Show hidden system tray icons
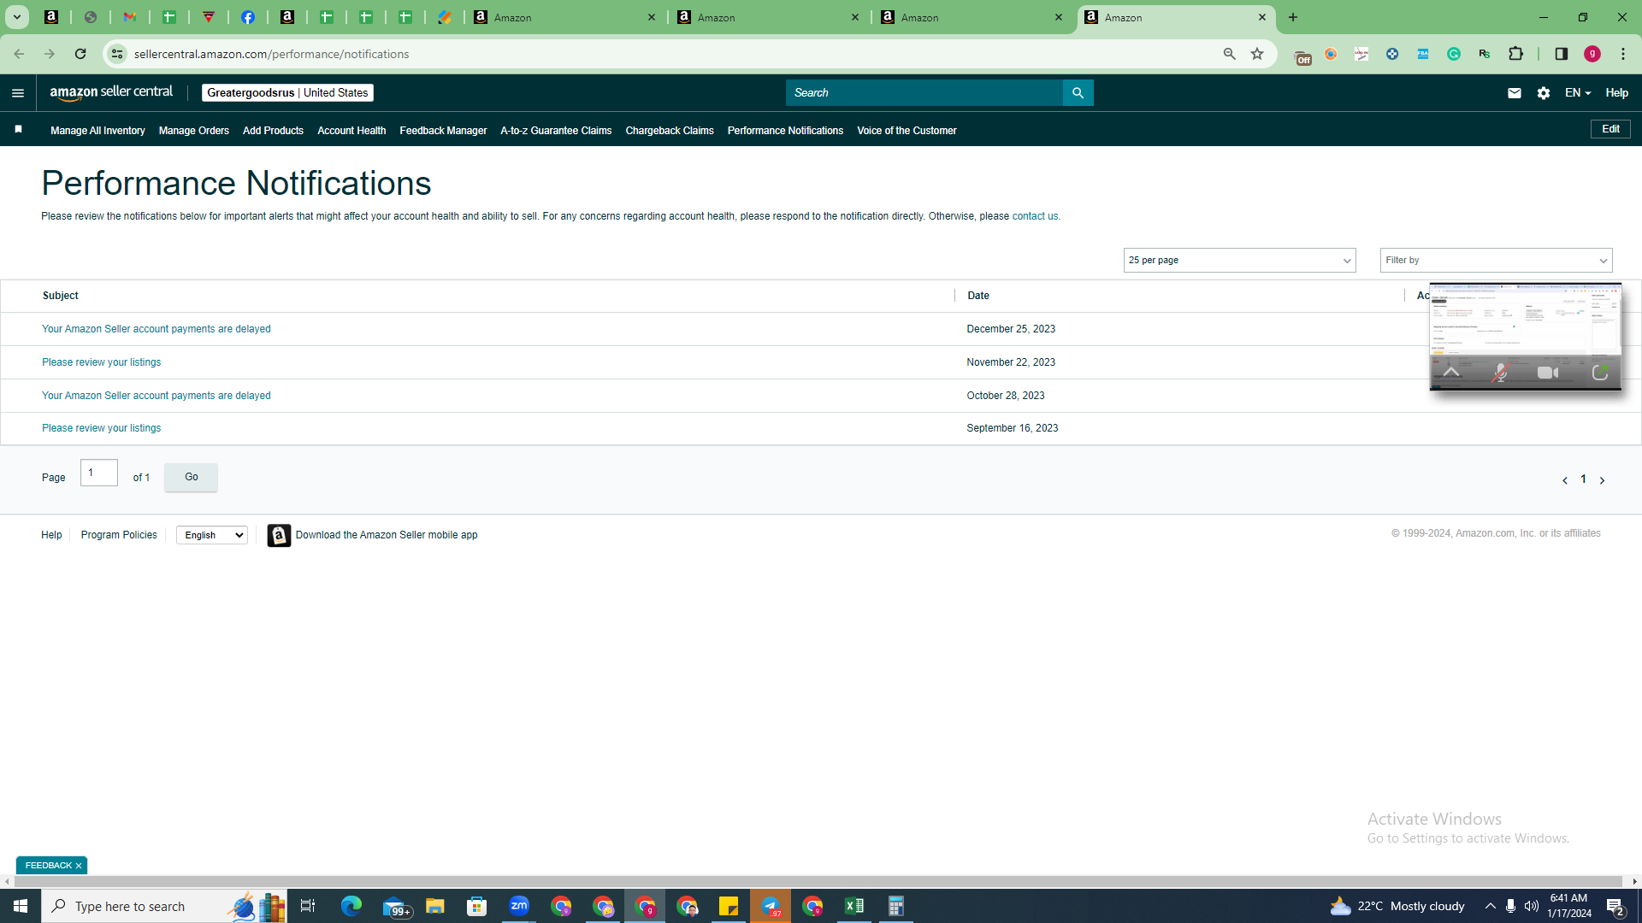This screenshot has width=1642, height=923. click(x=1491, y=906)
